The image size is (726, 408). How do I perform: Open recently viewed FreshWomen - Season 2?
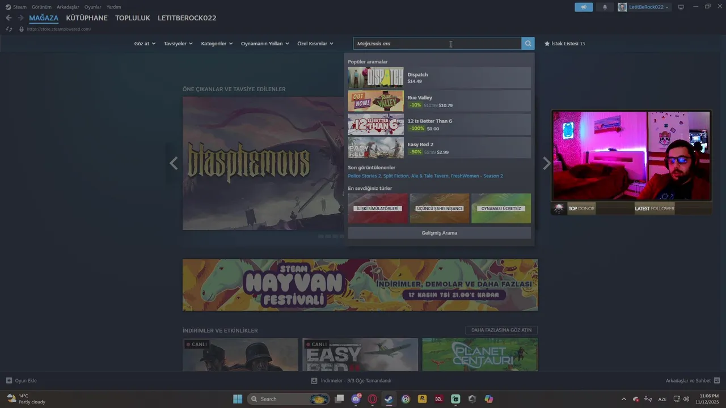(x=477, y=176)
